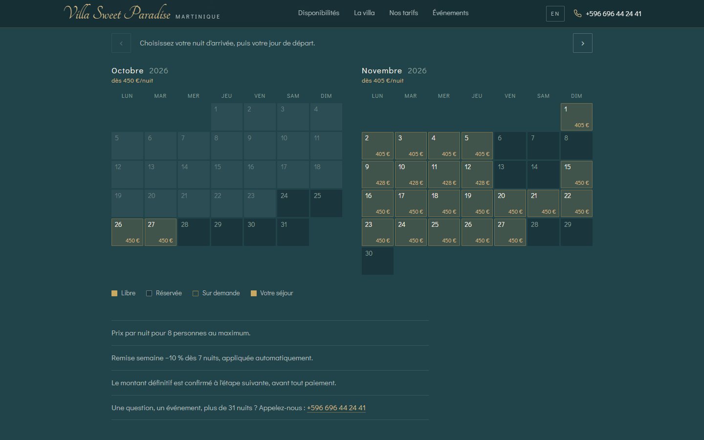Image resolution: width=704 pixels, height=440 pixels.
Task: Open the La villa menu item
Action: 364,13
